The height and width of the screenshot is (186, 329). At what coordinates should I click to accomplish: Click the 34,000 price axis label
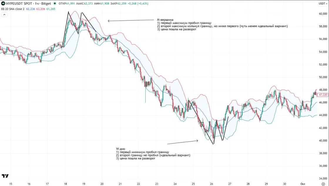[x=323, y=179]
